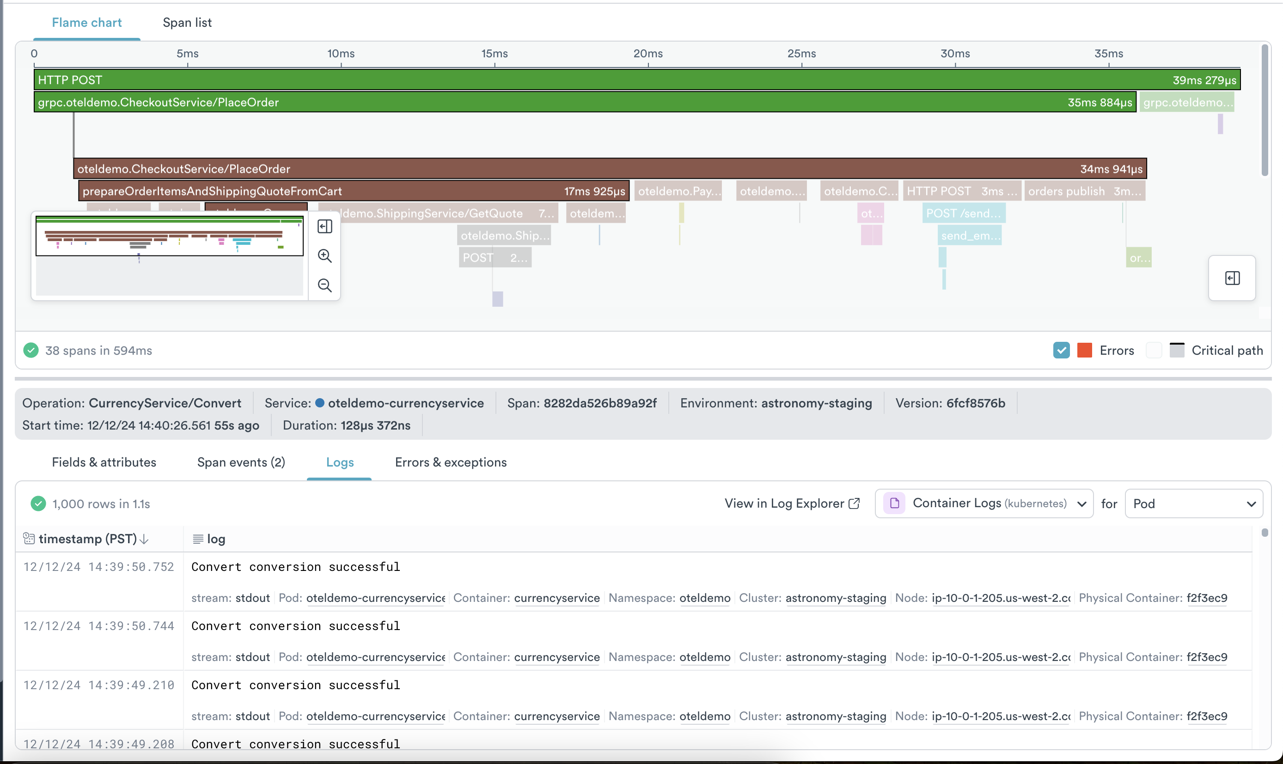
Task: Click Operation CurrencyService/Convert text
Action: pos(165,403)
